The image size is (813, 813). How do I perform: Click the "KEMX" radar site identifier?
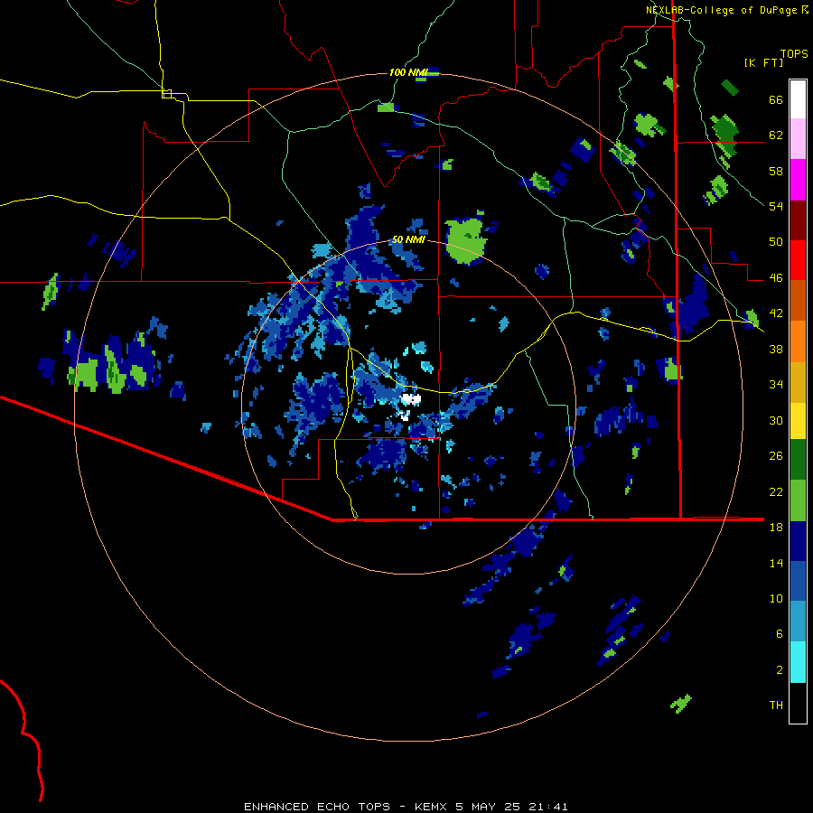pos(430,807)
